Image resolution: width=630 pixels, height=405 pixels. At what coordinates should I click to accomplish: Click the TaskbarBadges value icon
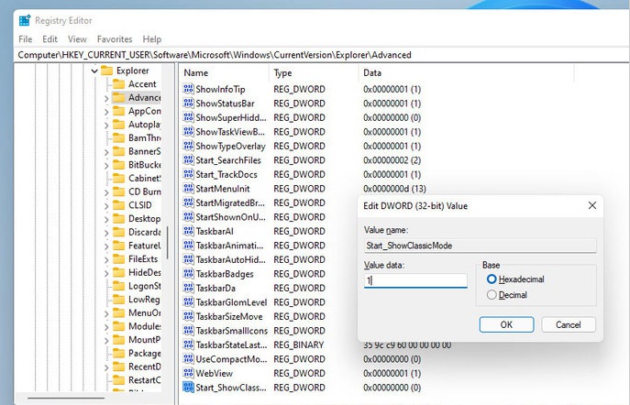tap(188, 274)
